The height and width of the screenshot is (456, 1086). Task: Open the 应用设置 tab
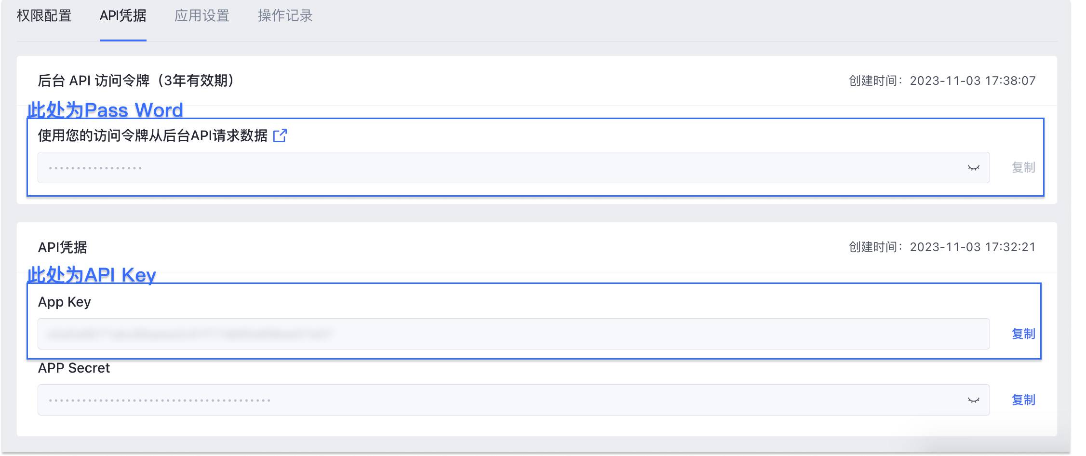point(202,16)
